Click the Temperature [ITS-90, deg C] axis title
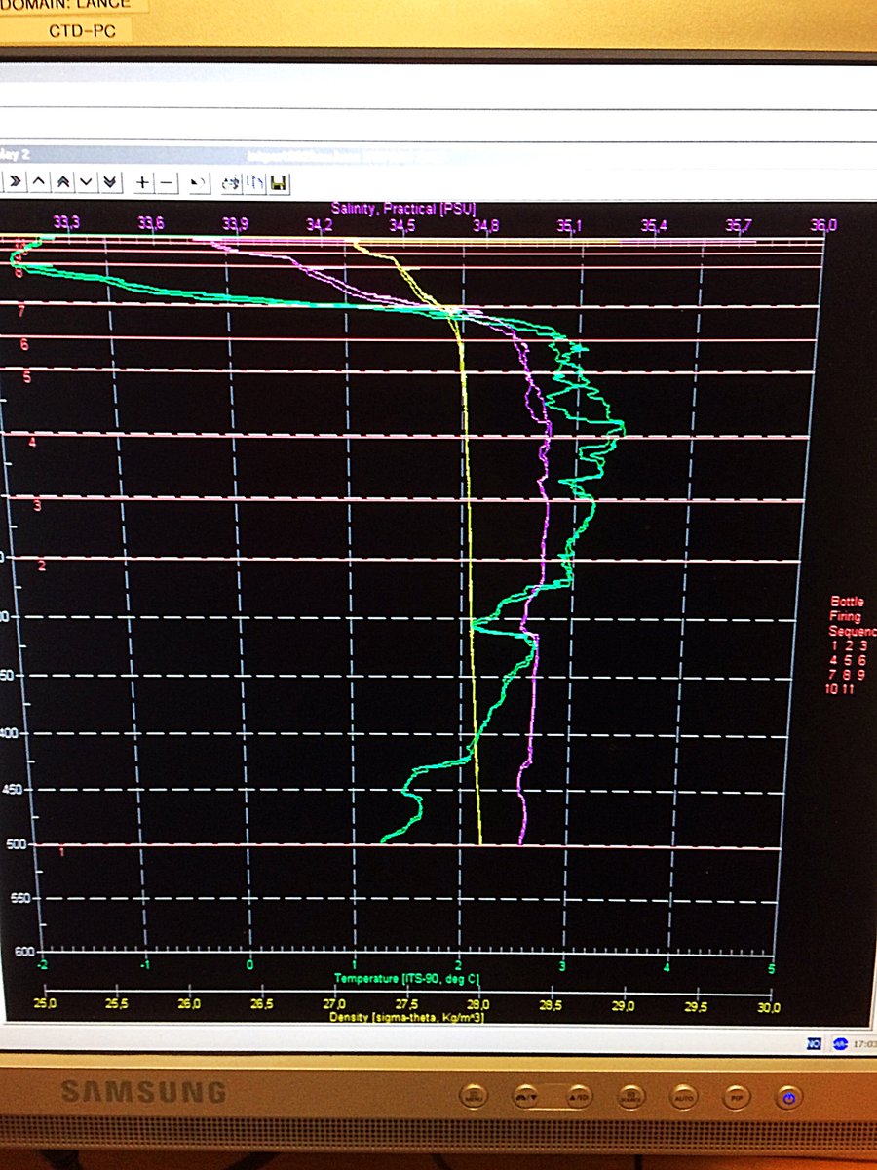 click(x=406, y=978)
